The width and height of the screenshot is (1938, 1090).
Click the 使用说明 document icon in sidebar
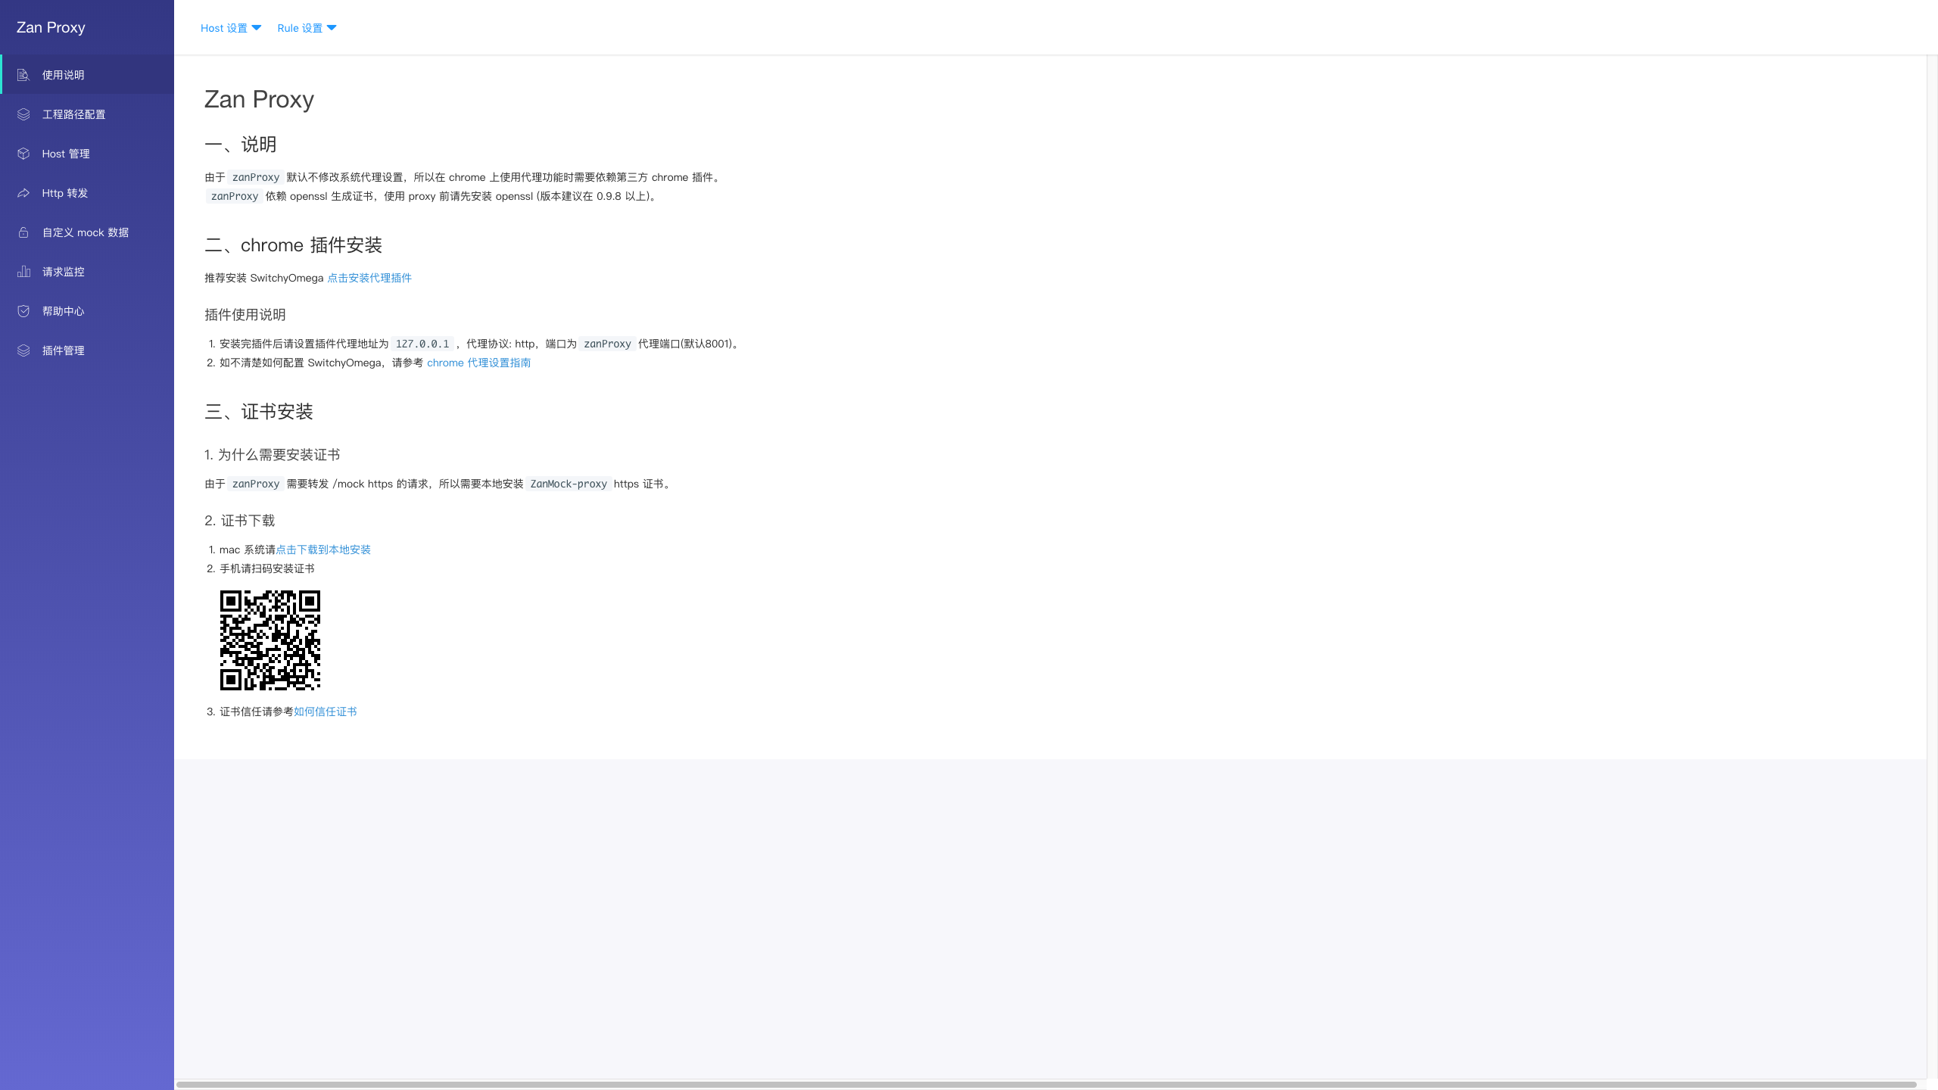click(x=23, y=75)
